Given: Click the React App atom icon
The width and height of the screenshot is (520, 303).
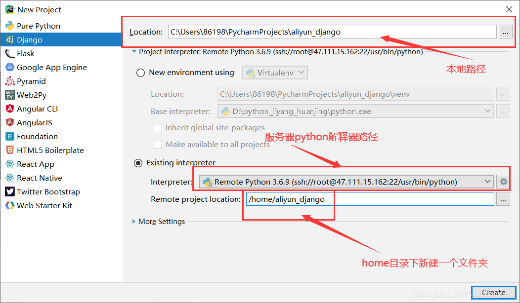Looking at the screenshot, I should tap(9, 164).
